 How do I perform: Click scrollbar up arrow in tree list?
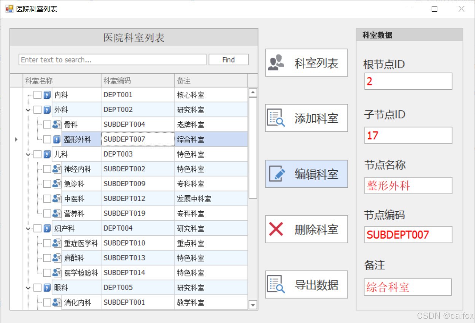pos(253,92)
